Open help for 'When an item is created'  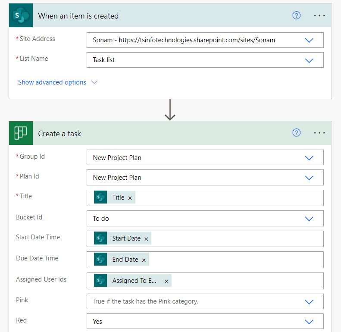[296, 16]
